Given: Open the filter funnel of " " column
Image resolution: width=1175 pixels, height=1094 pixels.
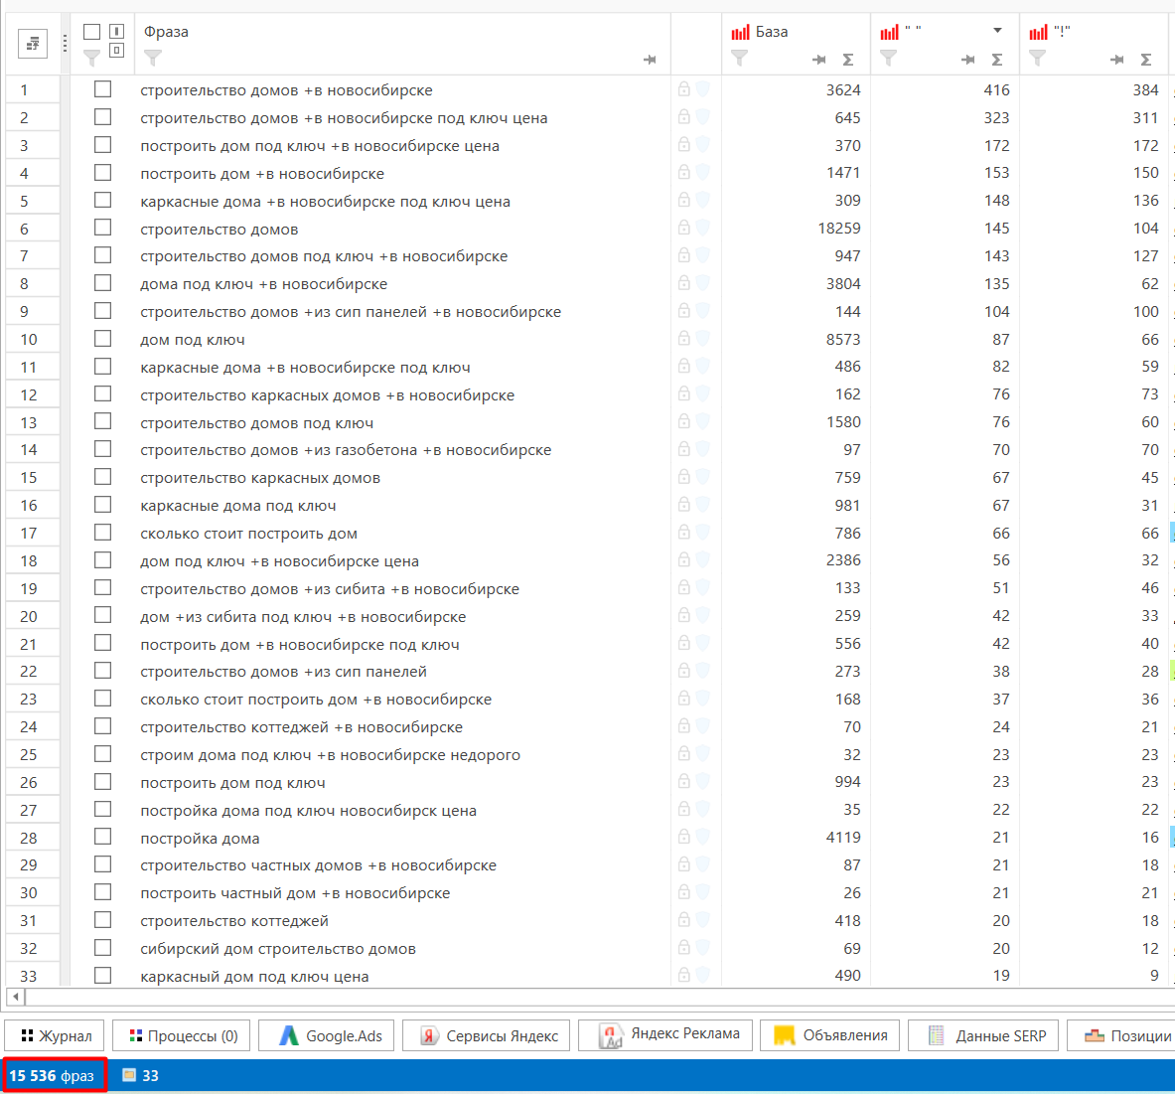Looking at the screenshot, I should pos(889,59).
